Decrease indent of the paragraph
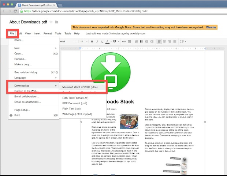The image size is (227, 176). pyautogui.click(x=147, y=42)
